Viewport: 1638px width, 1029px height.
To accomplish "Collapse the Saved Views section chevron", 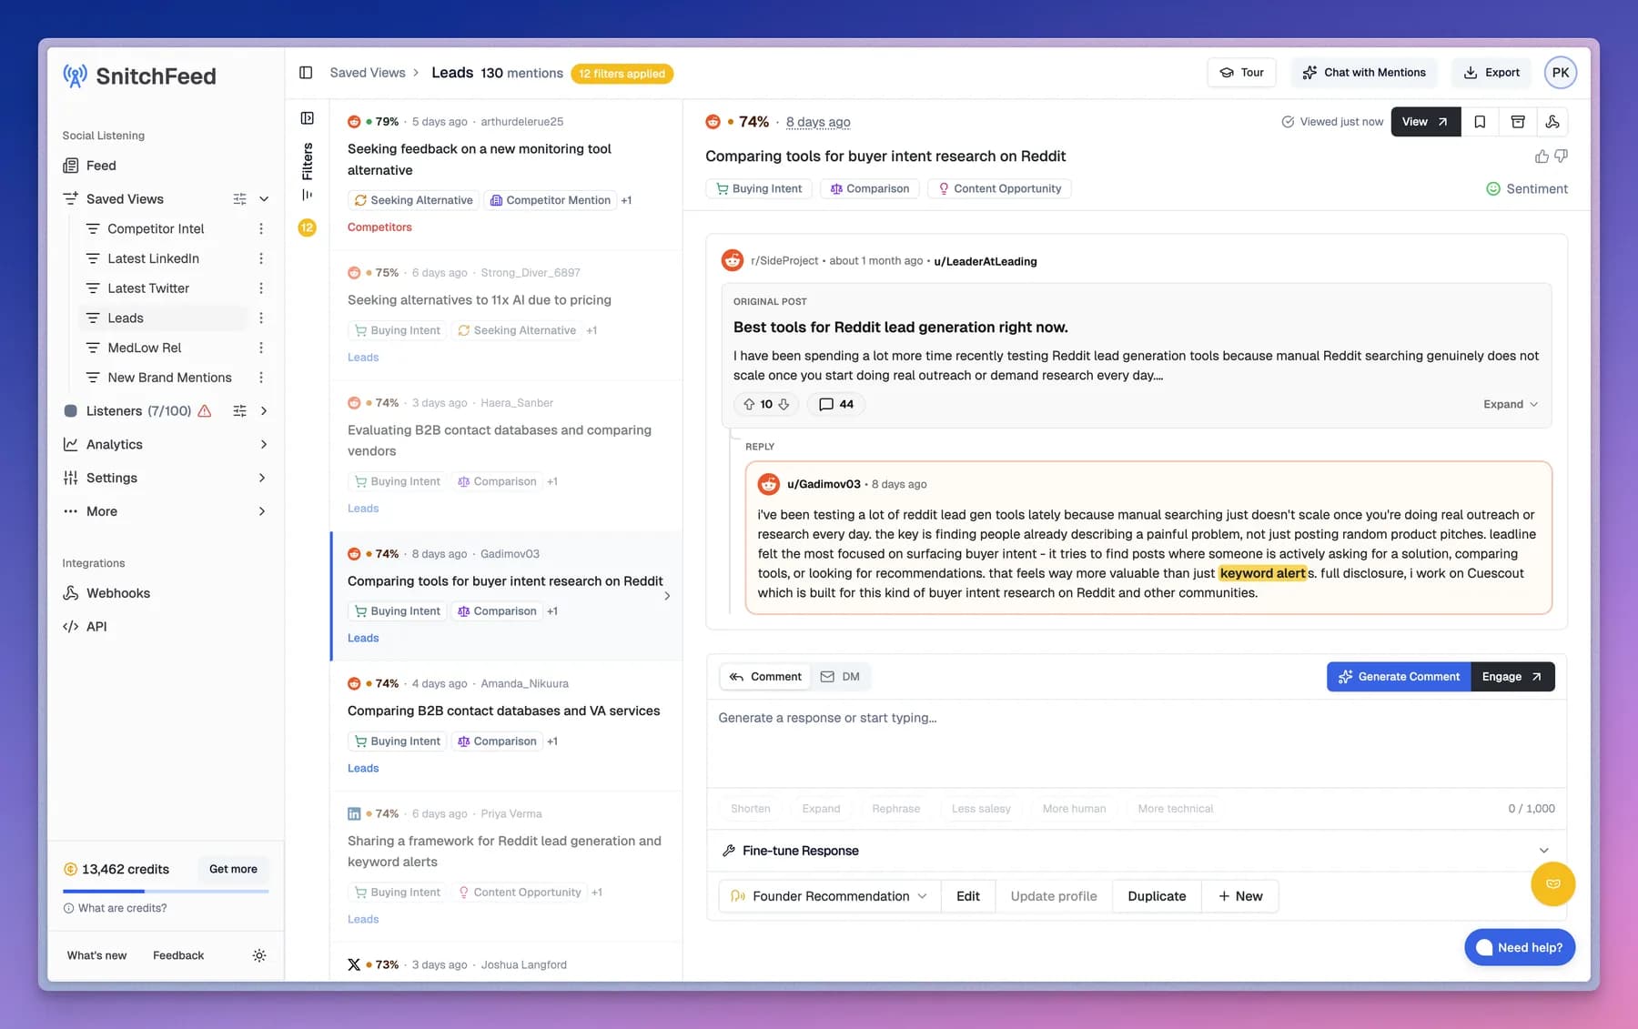I will coord(264,199).
